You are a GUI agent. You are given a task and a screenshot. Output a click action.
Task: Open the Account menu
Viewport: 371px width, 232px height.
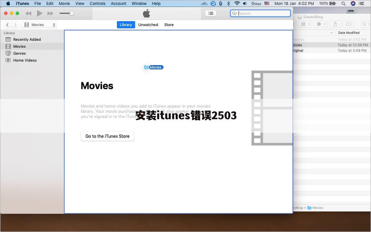(x=119, y=3)
